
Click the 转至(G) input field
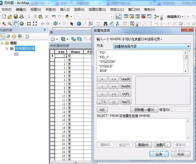[181, 109]
